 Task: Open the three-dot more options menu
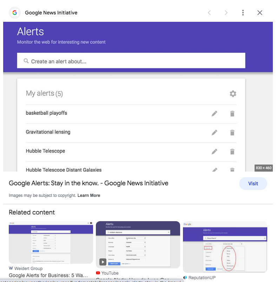coord(243,13)
